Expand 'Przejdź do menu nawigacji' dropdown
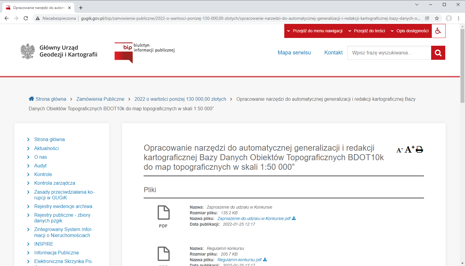The height and width of the screenshot is (266, 465). [315, 31]
